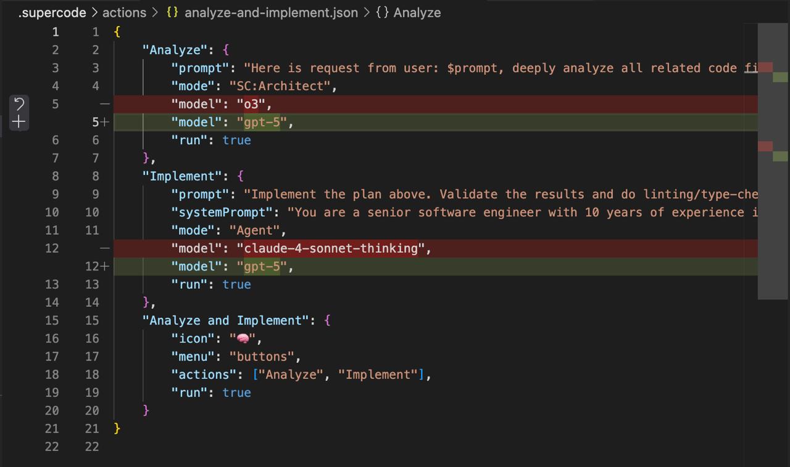
Task: Click the JSON braces icon before analyze-and-implement.json
Action: coord(172,12)
